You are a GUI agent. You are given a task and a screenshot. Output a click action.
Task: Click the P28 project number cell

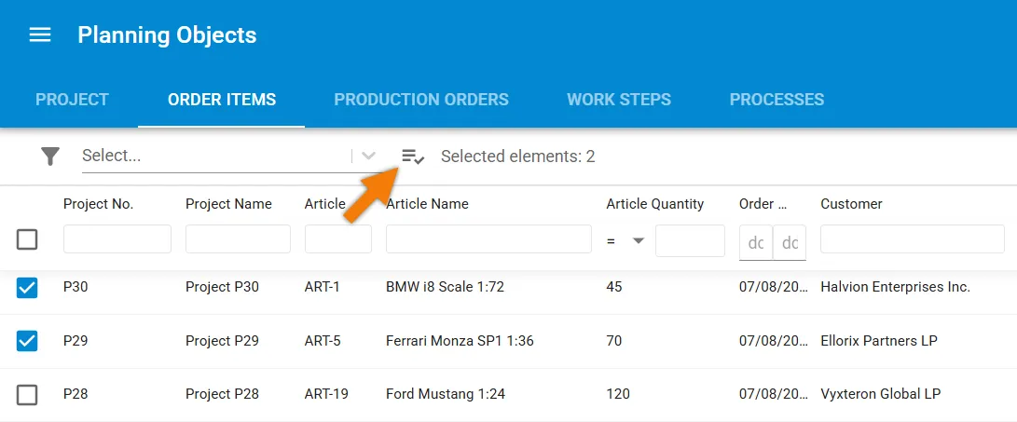(x=76, y=393)
